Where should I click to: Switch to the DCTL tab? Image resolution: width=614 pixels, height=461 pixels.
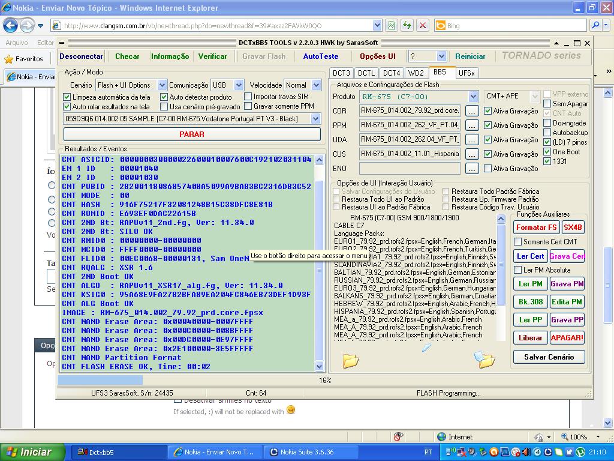coord(366,73)
